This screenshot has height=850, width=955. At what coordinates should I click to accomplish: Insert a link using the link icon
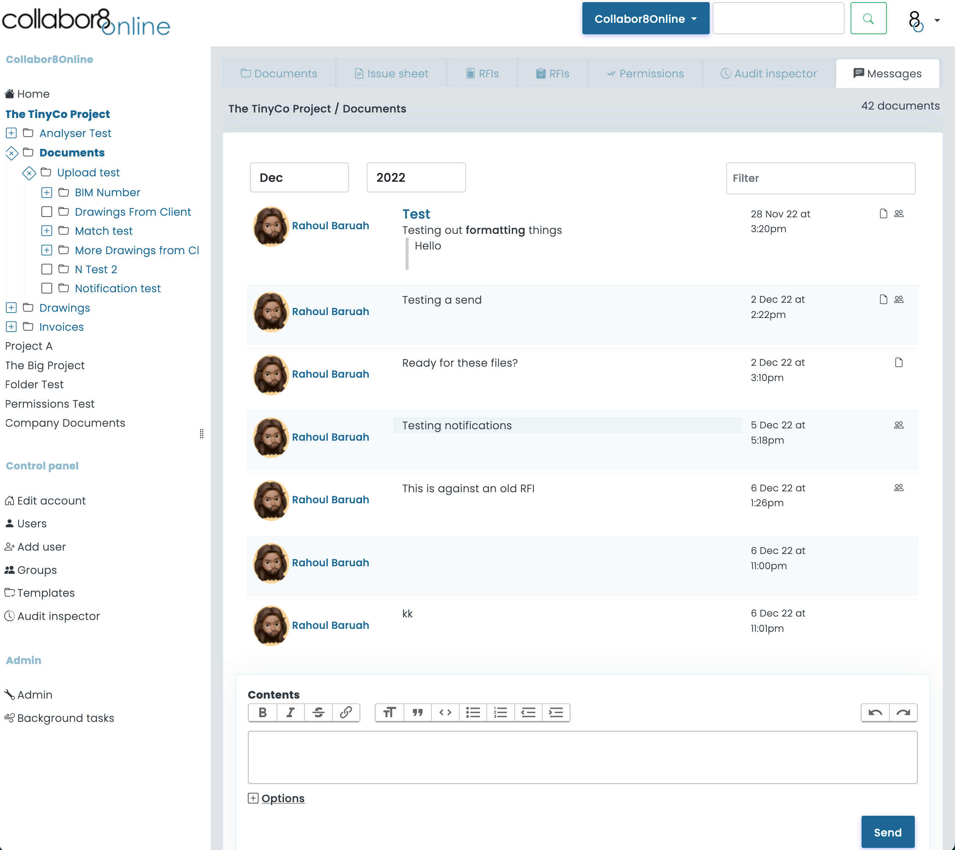point(346,712)
